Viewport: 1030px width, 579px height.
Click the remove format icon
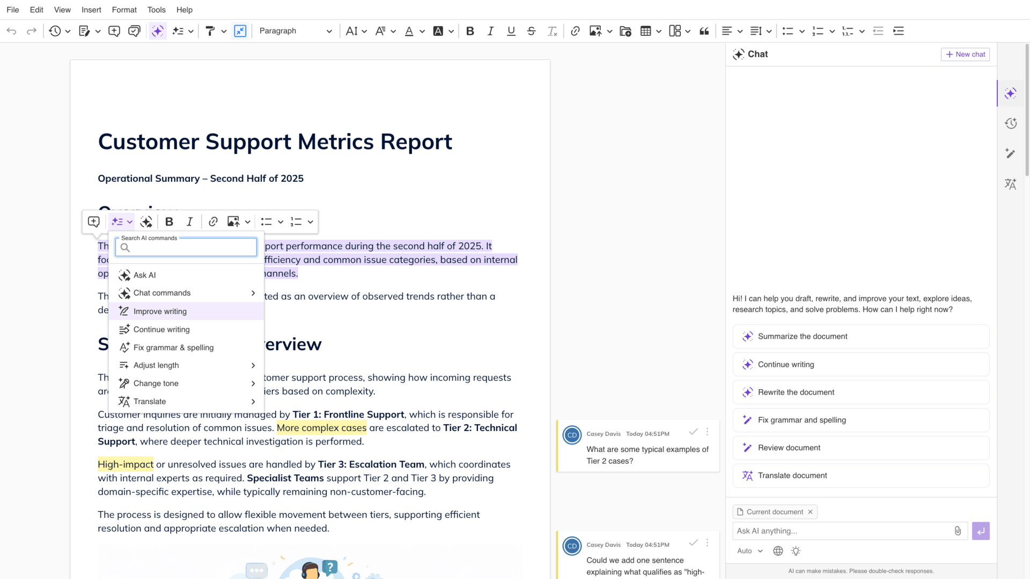552,31
